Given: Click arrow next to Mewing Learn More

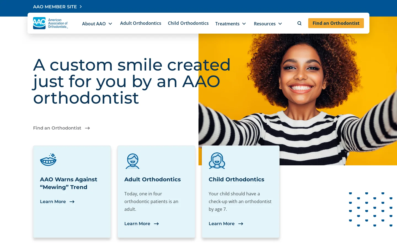Looking at the screenshot, I should click(72, 202).
